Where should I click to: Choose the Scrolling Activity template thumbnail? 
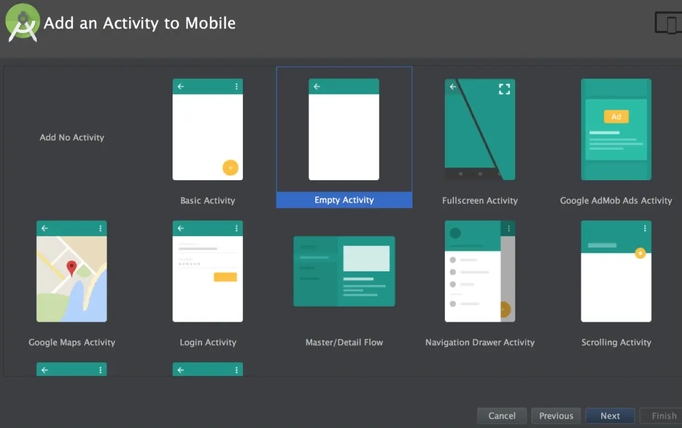[616, 271]
